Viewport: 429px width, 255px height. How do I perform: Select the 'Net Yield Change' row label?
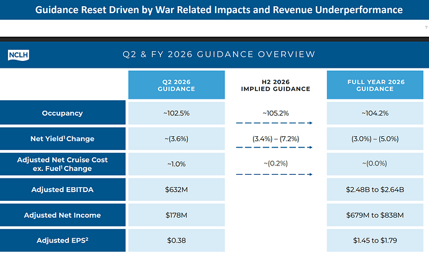[x=63, y=139]
